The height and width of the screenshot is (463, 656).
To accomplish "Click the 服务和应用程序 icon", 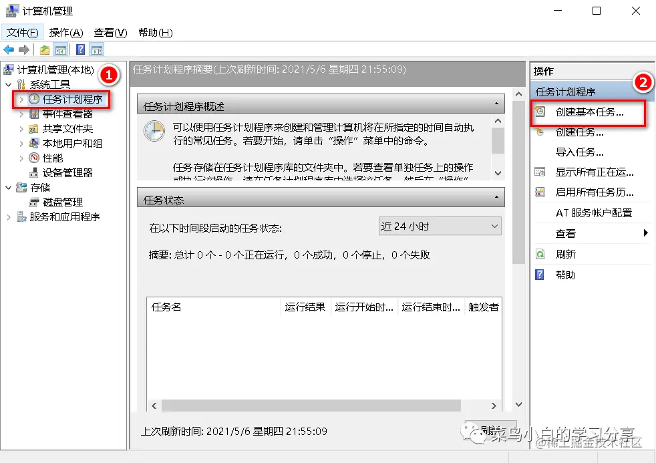I will pos(21,216).
